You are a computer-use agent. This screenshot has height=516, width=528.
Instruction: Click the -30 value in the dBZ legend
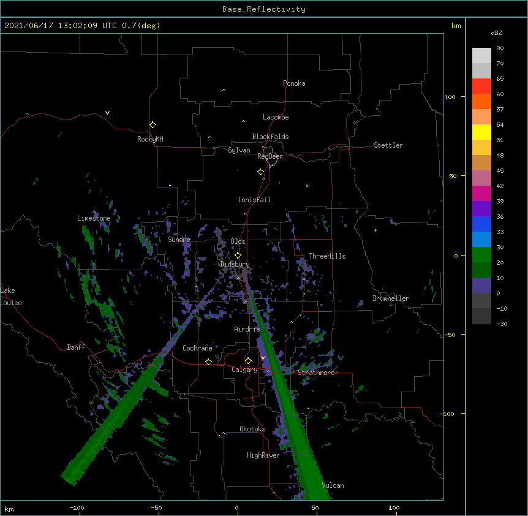click(x=502, y=324)
